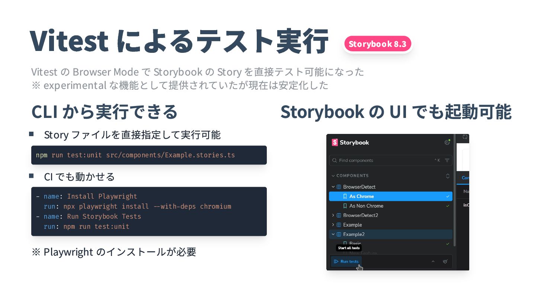Click the pink Storybook logo icon
Screen dimensions: 547x308
coord(335,142)
